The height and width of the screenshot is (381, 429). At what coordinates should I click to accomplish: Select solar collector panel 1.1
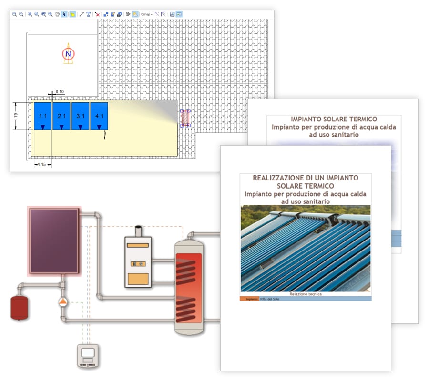pos(43,116)
